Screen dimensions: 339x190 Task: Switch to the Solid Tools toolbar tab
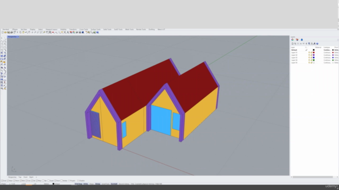click(107, 30)
